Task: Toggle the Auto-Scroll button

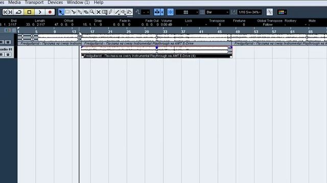Action: pos(157,12)
